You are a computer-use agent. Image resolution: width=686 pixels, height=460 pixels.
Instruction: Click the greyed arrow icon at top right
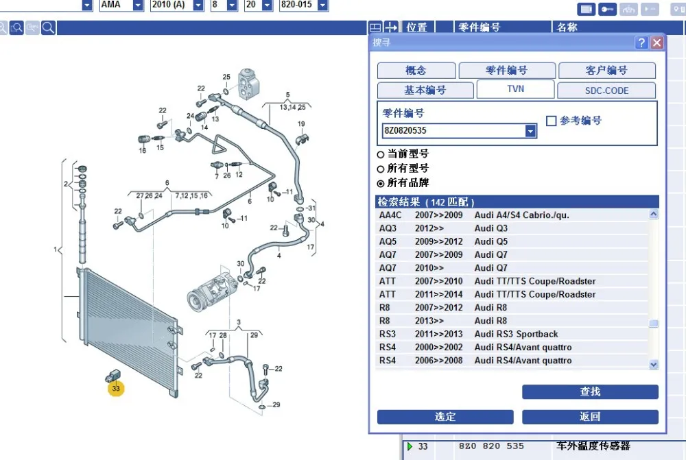pyautogui.click(x=650, y=9)
